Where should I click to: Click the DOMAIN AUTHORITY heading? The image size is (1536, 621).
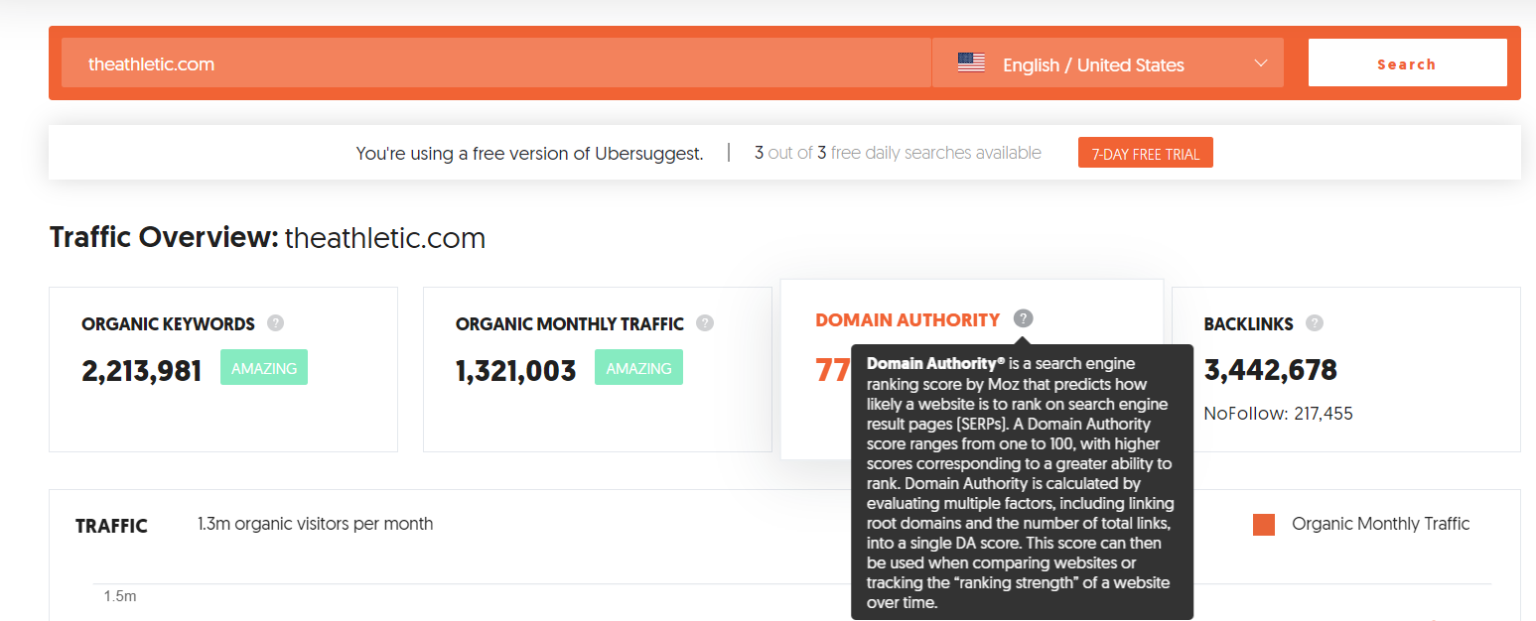(908, 320)
